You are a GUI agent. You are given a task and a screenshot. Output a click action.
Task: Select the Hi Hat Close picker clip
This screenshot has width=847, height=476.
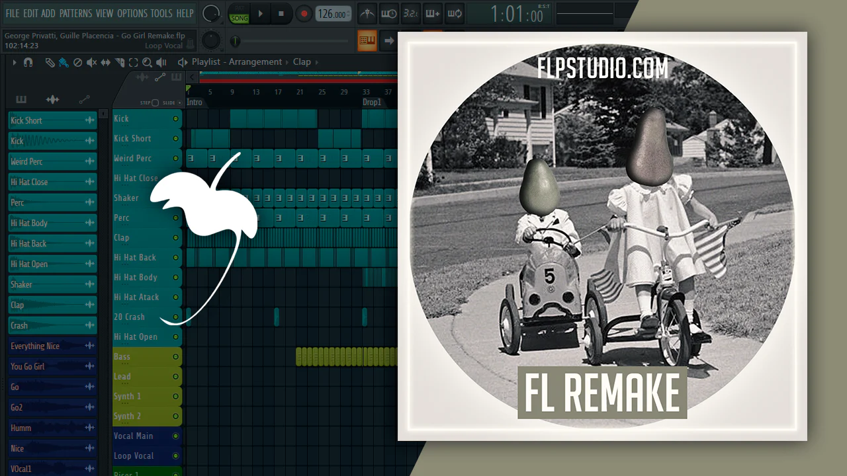[x=53, y=182]
